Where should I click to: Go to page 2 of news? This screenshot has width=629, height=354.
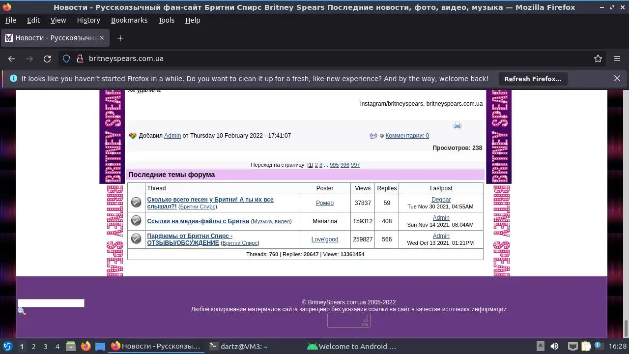[x=316, y=165]
